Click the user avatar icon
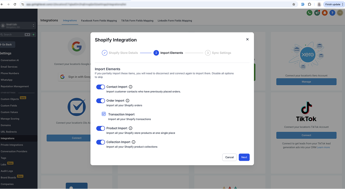345x189 pixels. pos(340,13)
